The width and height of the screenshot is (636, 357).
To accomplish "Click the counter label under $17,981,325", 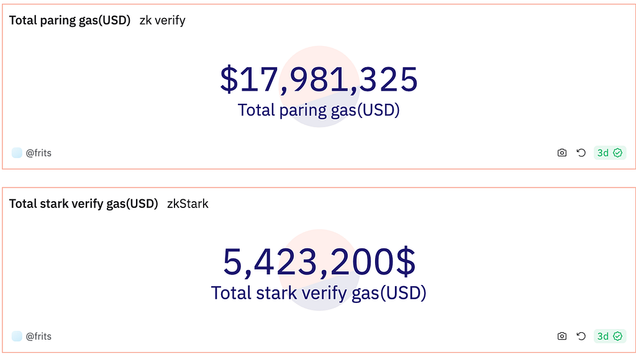I will (319, 110).
